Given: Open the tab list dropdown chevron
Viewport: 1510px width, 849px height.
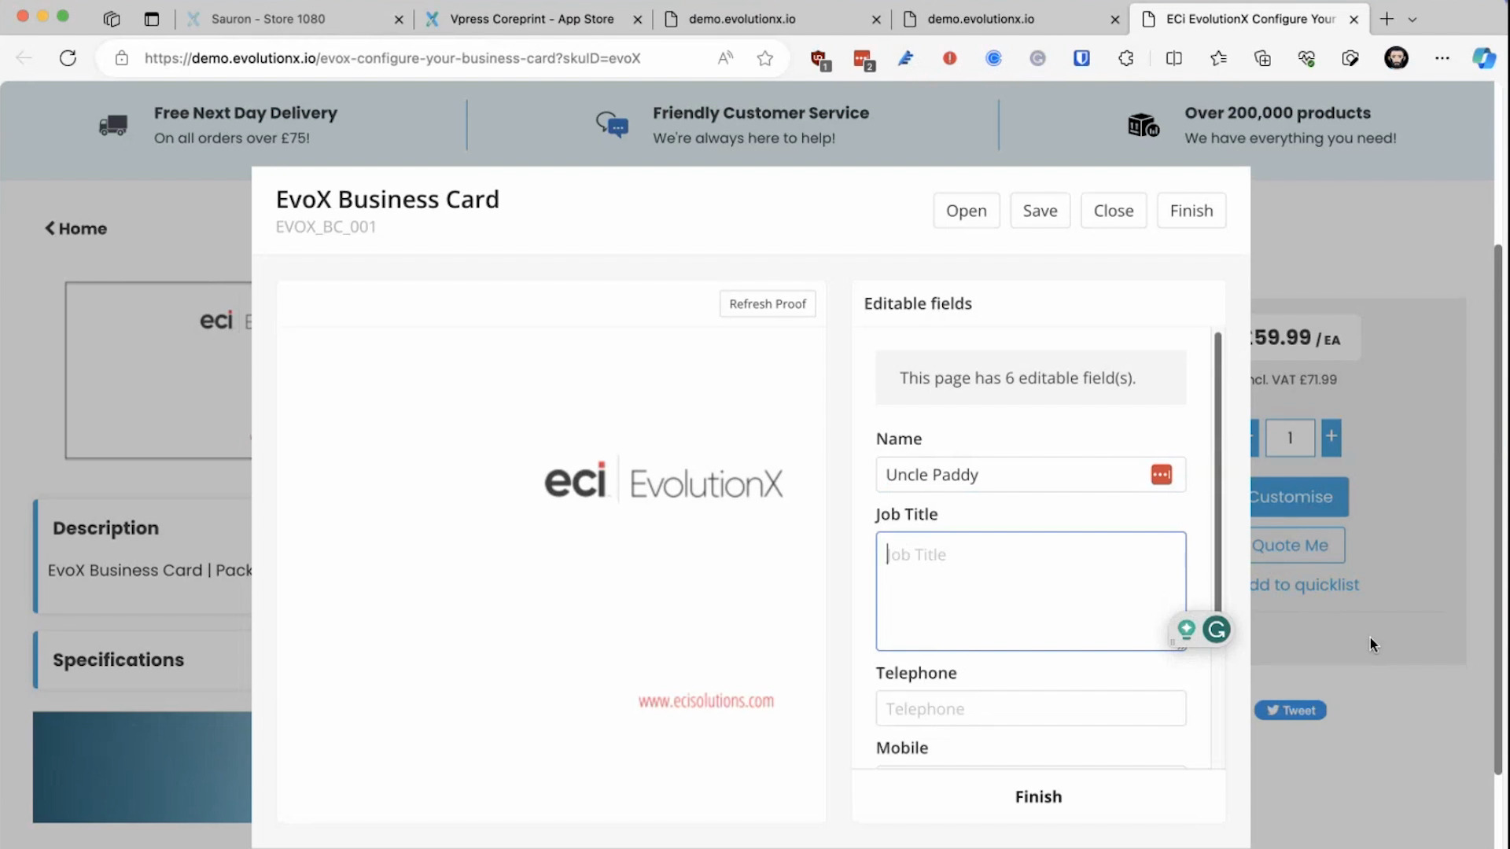Looking at the screenshot, I should click(1412, 20).
